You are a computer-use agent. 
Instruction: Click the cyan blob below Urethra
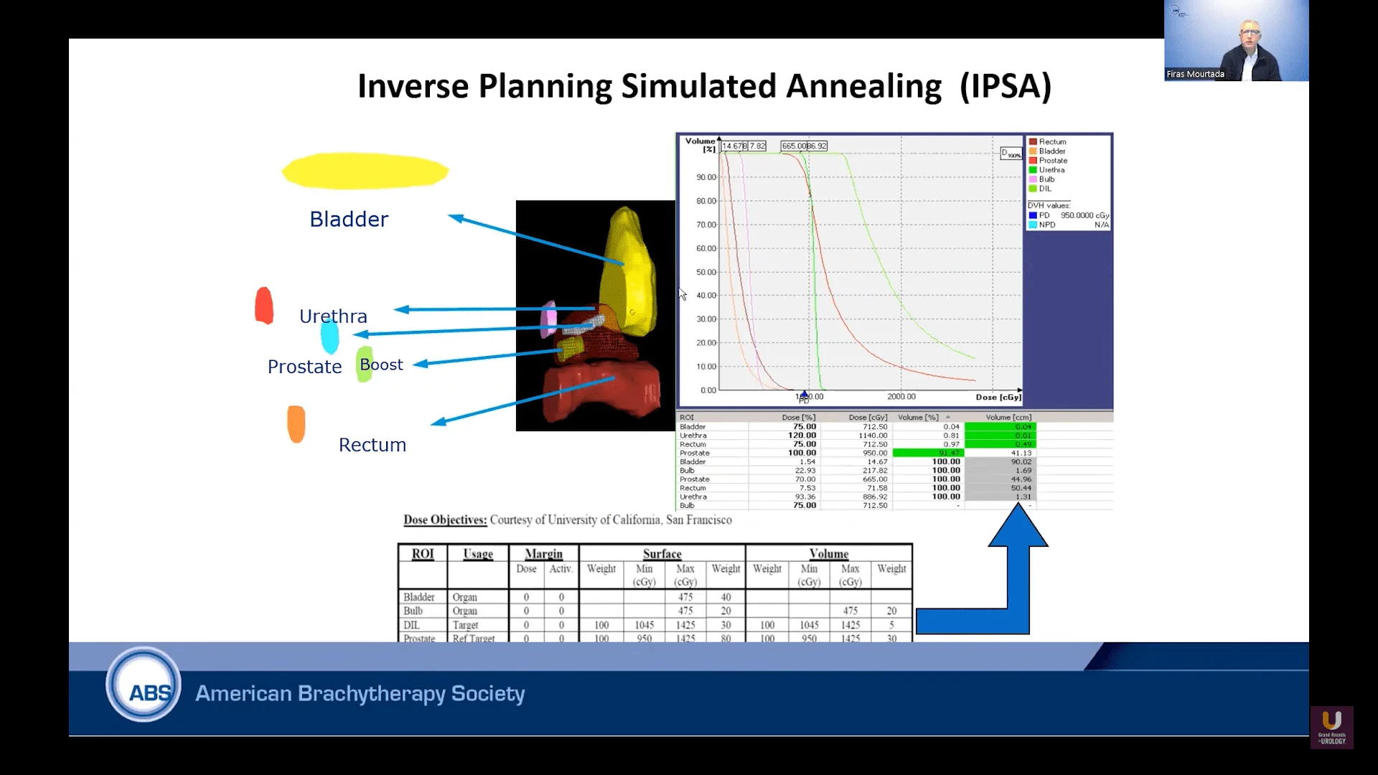329,336
